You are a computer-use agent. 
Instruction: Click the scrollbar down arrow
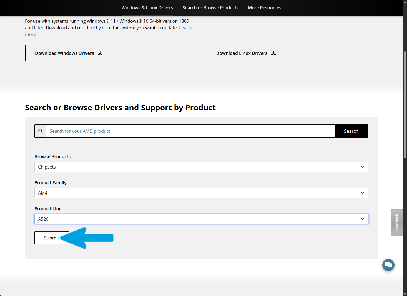click(x=405, y=294)
